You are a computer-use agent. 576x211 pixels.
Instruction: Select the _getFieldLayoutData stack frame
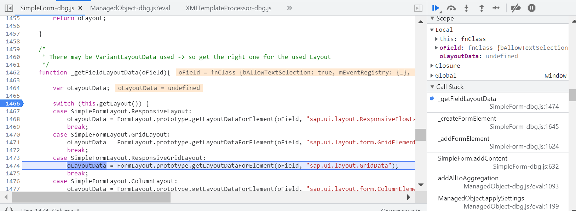pyautogui.click(x=498, y=103)
